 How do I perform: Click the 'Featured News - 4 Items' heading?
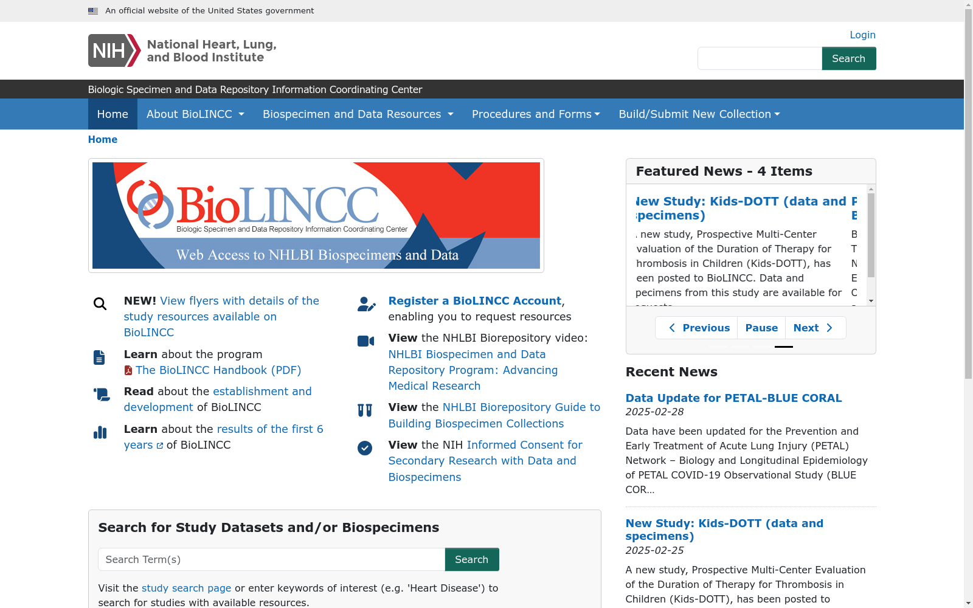coord(724,171)
